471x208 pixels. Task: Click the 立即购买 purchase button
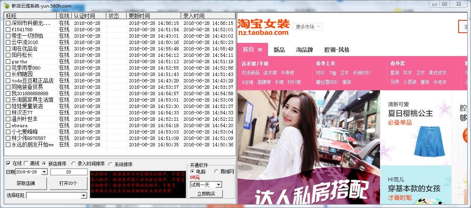[x=206, y=194]
